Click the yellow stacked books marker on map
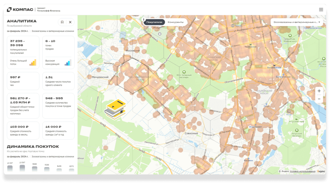330x184 pixels. [x=115, y=109]
